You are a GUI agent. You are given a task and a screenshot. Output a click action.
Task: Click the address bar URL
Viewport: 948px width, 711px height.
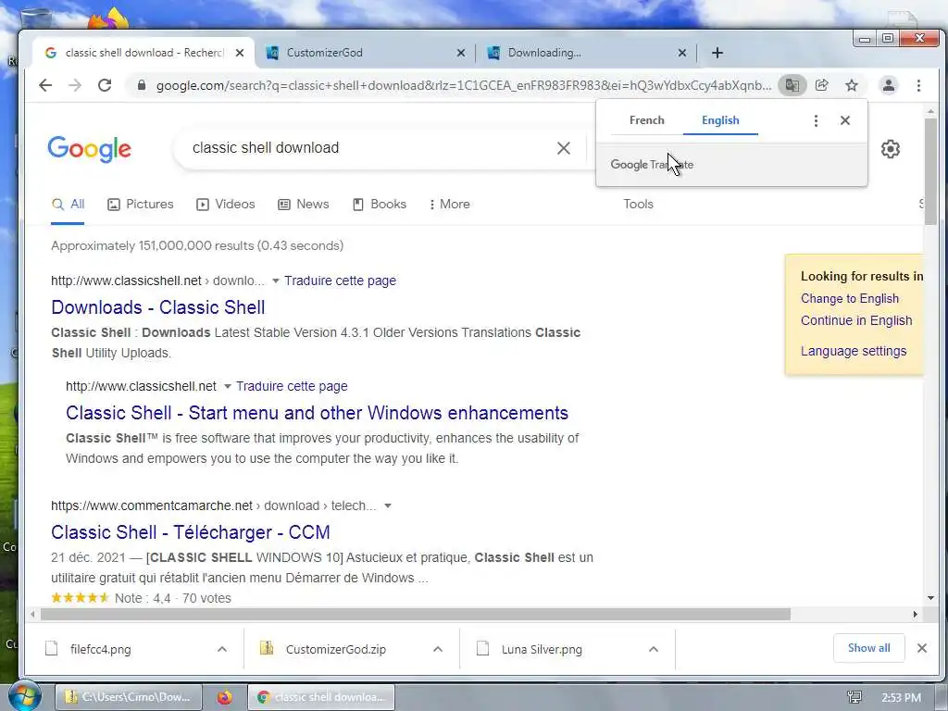(x=463, y=85)
